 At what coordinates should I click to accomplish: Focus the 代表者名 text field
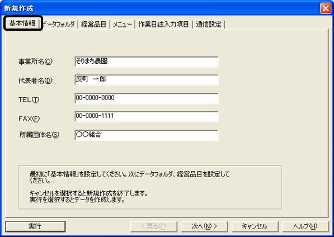147,80
